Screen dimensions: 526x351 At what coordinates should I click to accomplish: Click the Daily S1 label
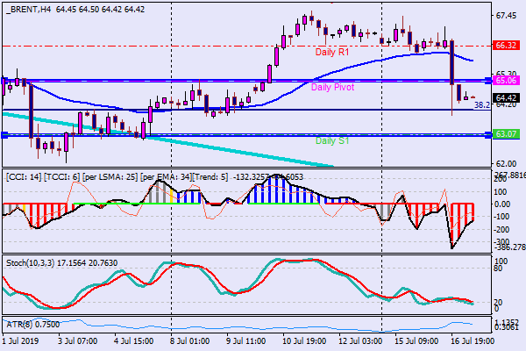click(x=332, y=140)
